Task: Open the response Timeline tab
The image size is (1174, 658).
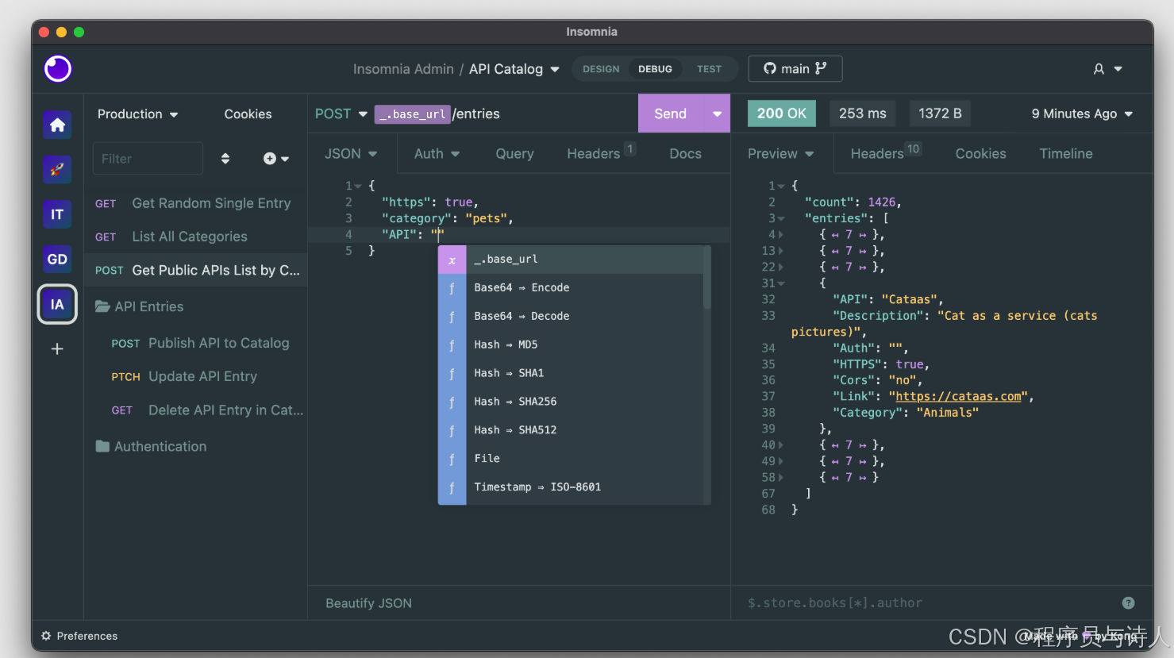Action: [x=1066, y=154]
